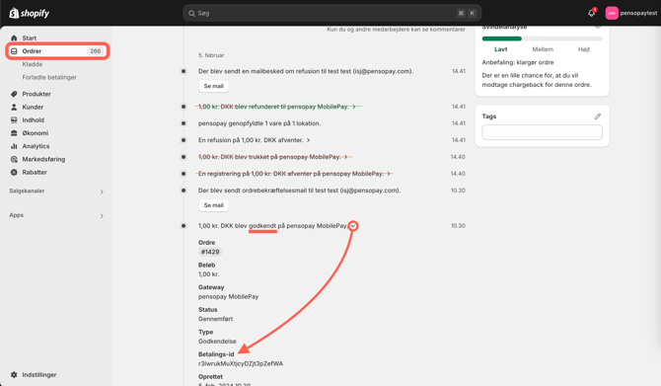The width and height of the screenshot is (661, 386).
Task: Click 'Godkendelse' type value
Action: [x=217, y=342]
